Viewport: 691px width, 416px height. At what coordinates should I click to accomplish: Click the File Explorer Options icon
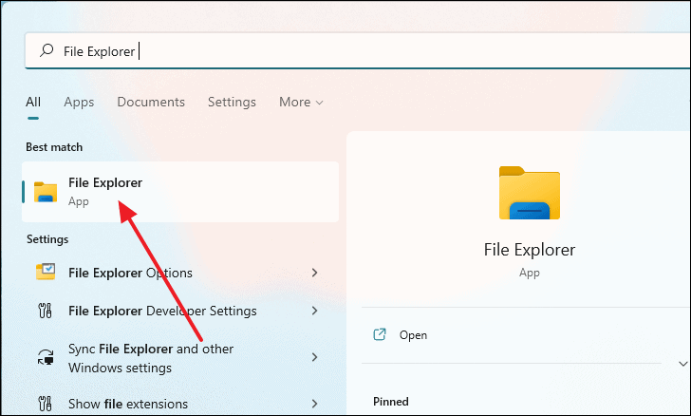(46, 273)
